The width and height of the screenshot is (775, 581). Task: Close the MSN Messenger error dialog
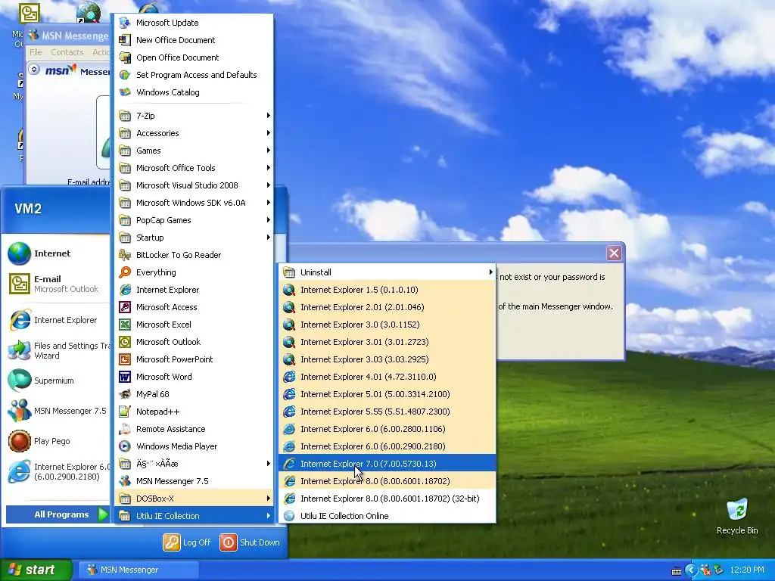[x=614, y=253]
